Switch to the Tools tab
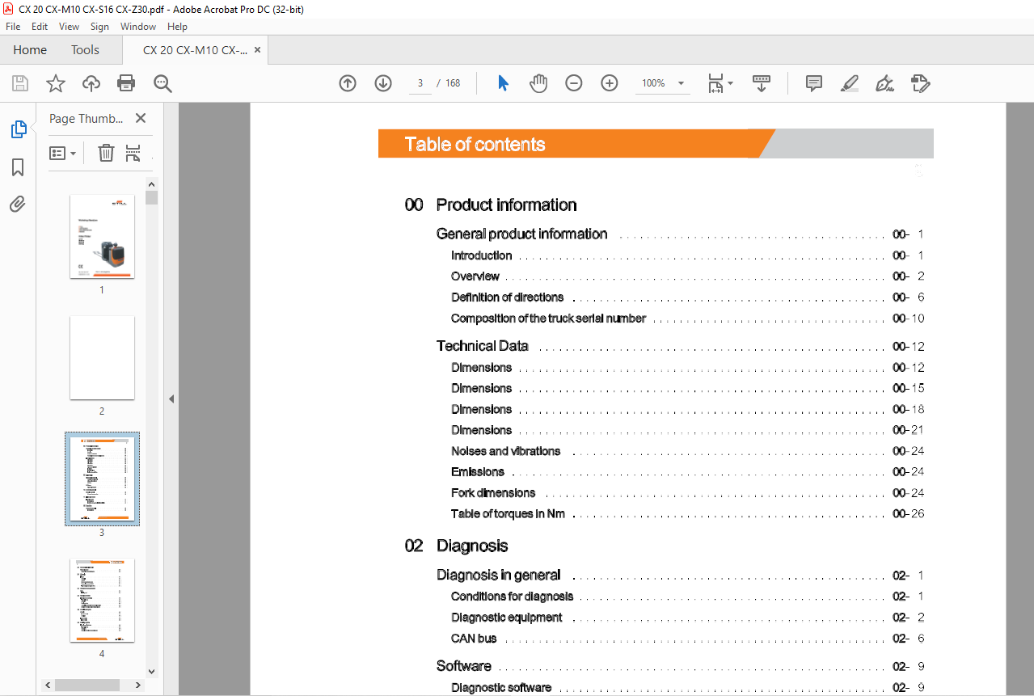Viewport: 1034px width, 696px height. 85,50
